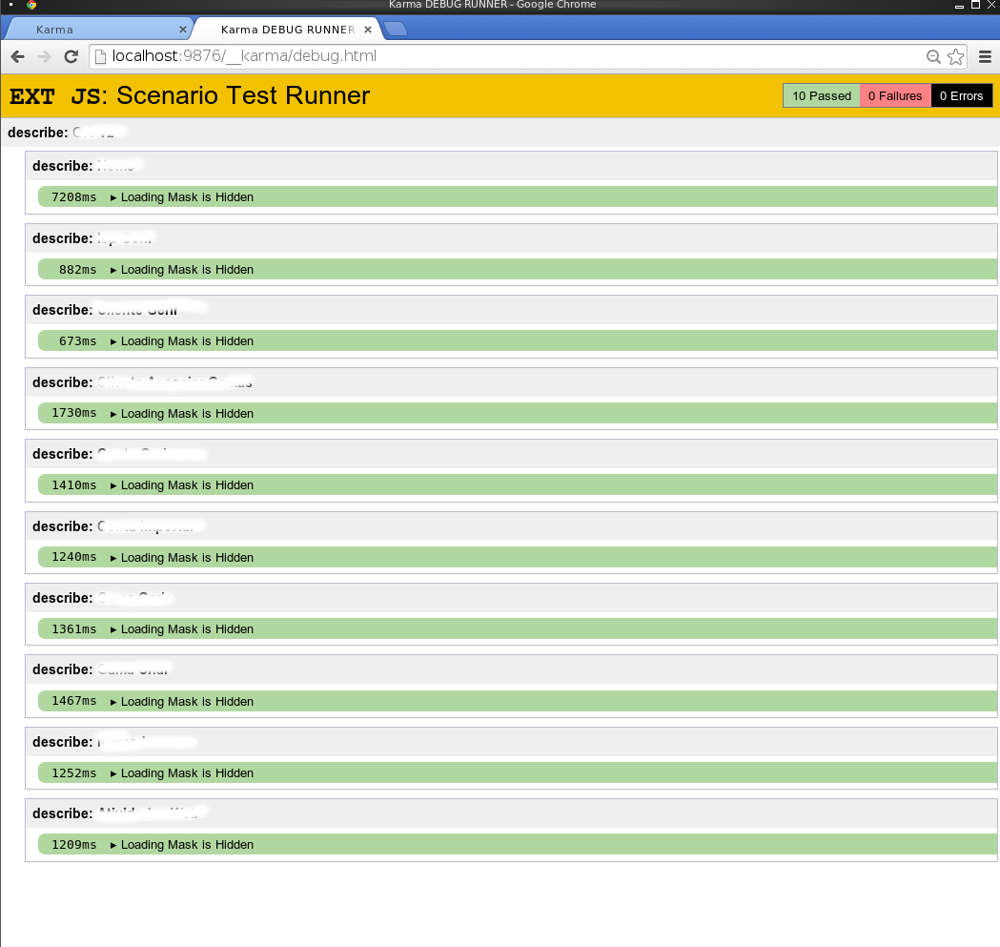Filter by the 0 Failures badge
The image size is (1000, 947).
point(895,95)
